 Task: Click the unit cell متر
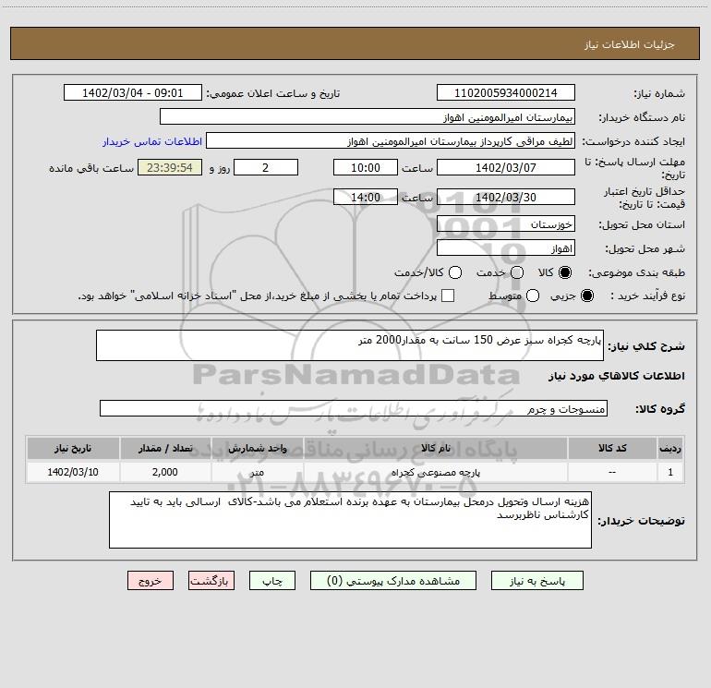click(x=257, y=472)
